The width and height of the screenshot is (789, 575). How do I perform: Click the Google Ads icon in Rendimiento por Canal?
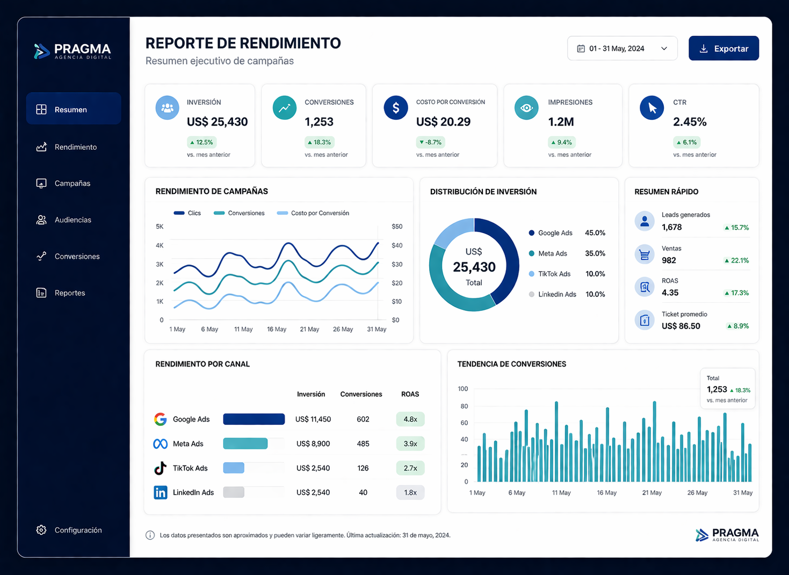click(x=160, y=419)
